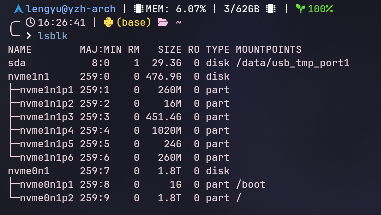Click the MEM: 6.07% usage indicator
This screenshot has width=381, height=215.
(176, 9)
